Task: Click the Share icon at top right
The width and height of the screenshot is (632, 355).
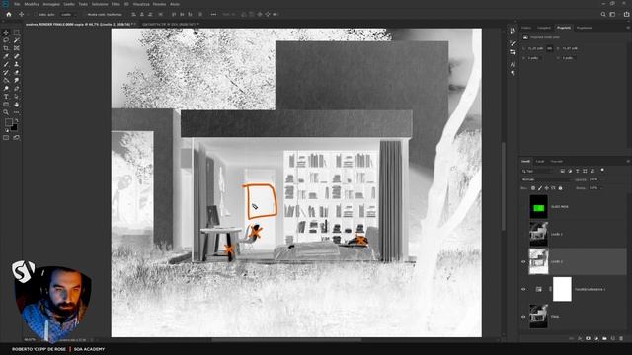Action: coord(626,14)
